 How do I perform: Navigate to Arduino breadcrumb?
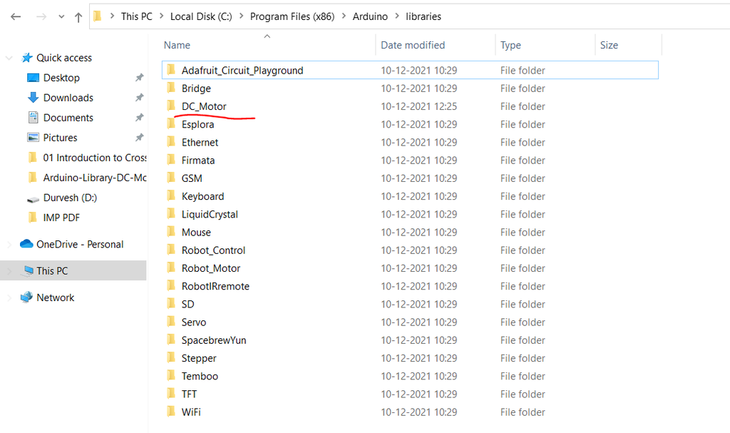point(370,16)
